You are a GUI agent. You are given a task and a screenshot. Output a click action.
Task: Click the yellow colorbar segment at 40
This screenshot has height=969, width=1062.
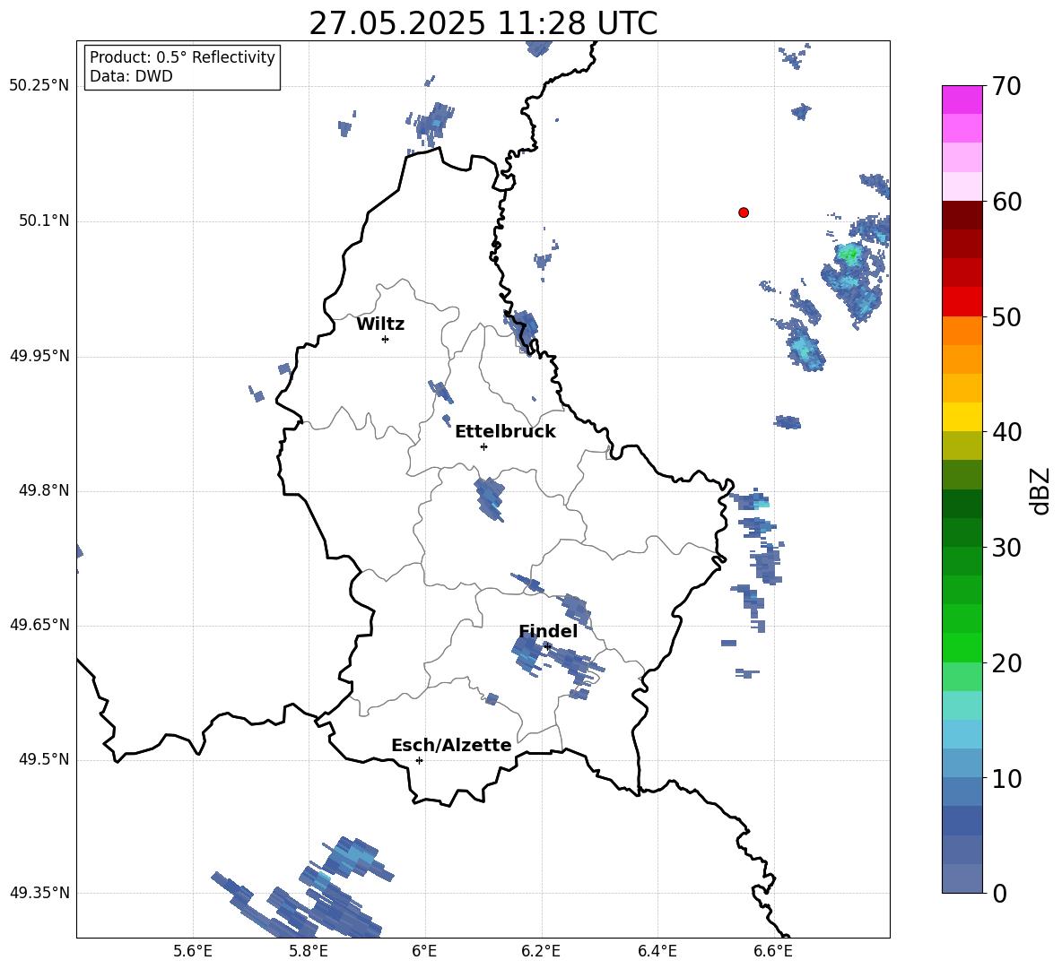tap(962, 417)
